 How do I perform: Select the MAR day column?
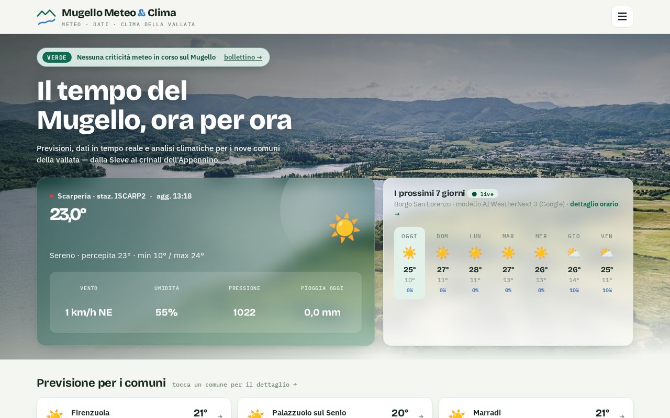click(508, 263)
